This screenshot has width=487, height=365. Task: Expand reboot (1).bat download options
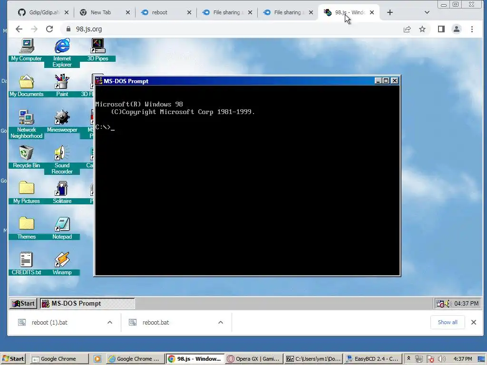coord(110,323)
